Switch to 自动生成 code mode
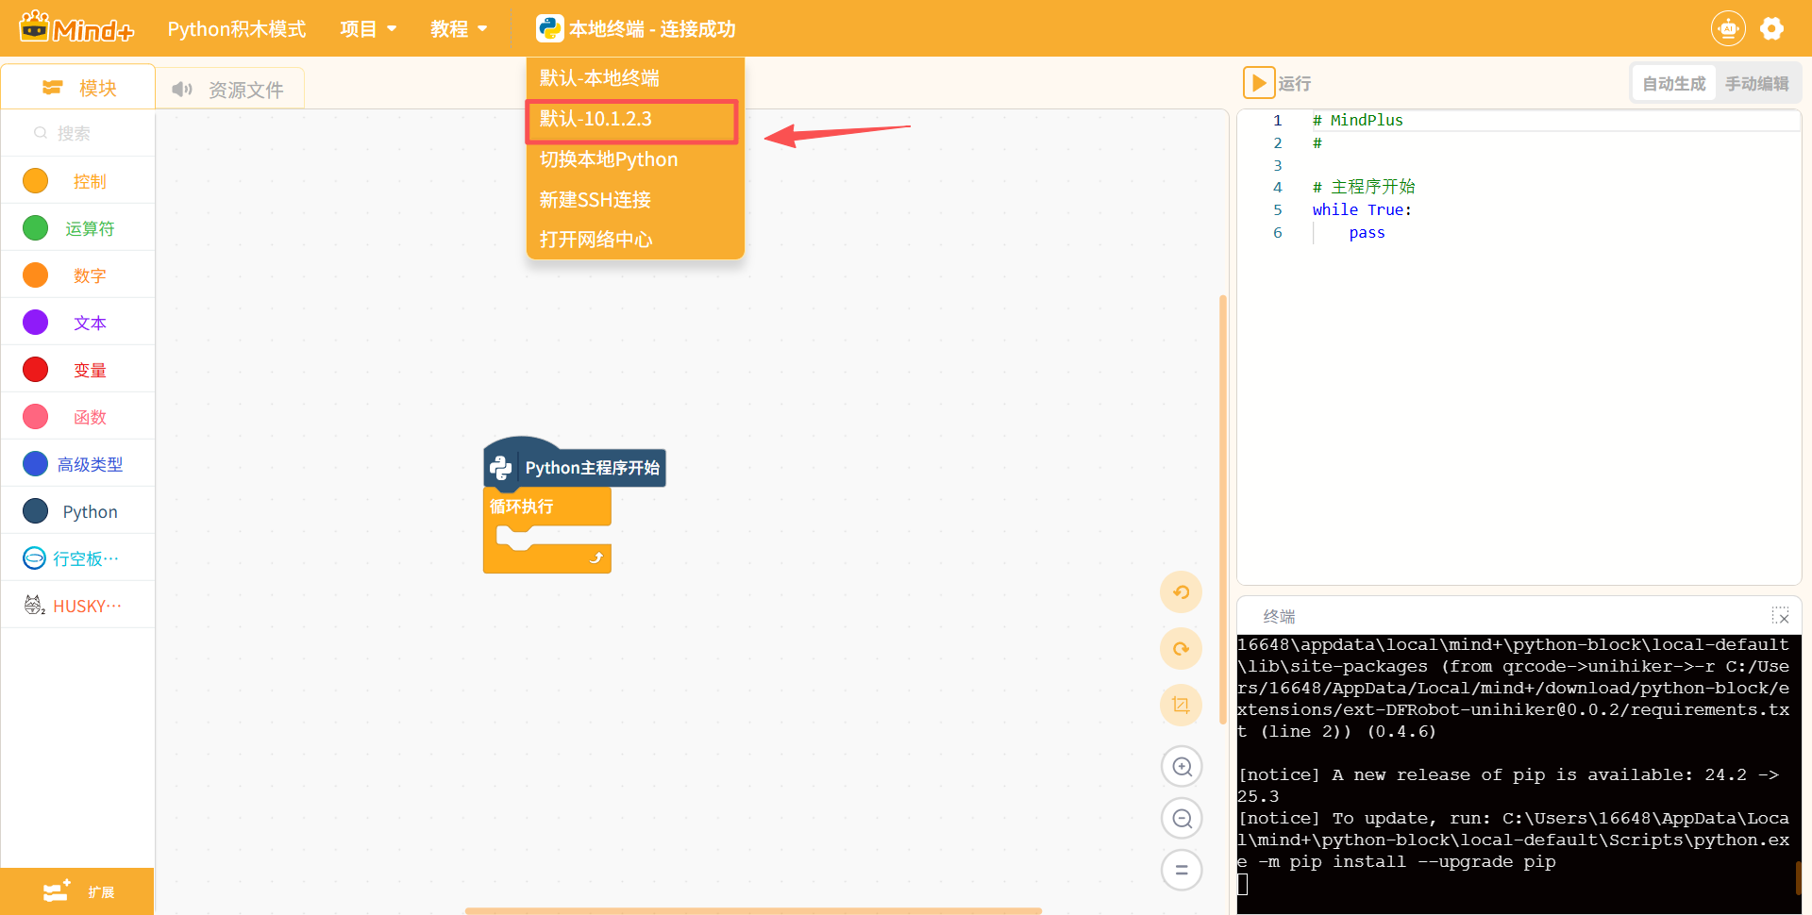 [x=1673, y=84]
